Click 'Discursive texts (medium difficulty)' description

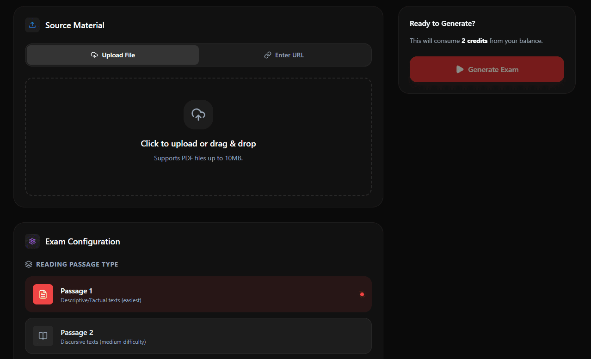click(x=103, y=342)
